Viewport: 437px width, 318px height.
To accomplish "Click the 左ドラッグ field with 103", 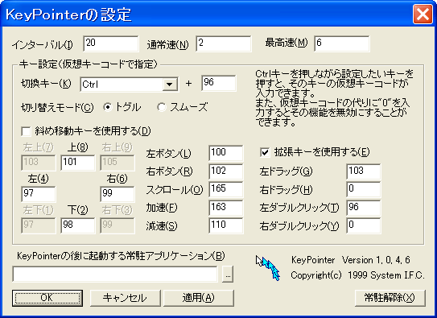I will [364, 171].
